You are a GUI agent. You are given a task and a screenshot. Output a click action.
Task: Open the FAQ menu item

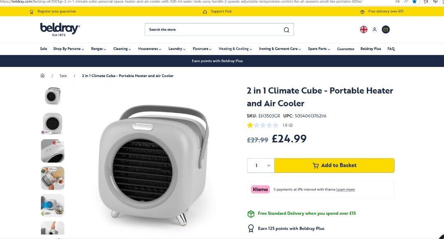391,49
